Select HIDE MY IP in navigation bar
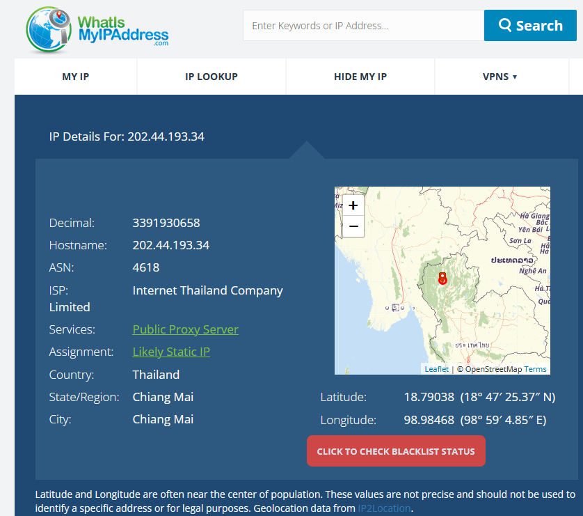This screenshot has height=516, width=583. pos(360,77)
